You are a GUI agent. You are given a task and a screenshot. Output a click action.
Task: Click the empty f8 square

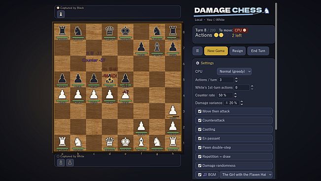pyautogui.click(x=141, y=32)
